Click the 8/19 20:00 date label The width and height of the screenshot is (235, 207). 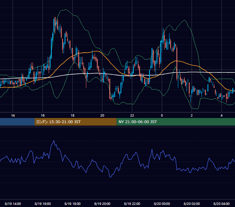click(102, 204)
